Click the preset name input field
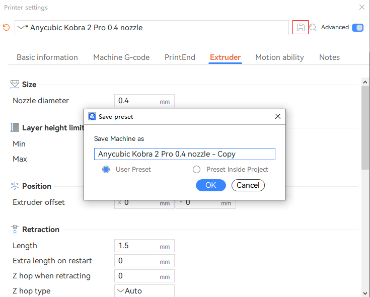The height and width of the screenshot is (297, 370). click(185, 154)
